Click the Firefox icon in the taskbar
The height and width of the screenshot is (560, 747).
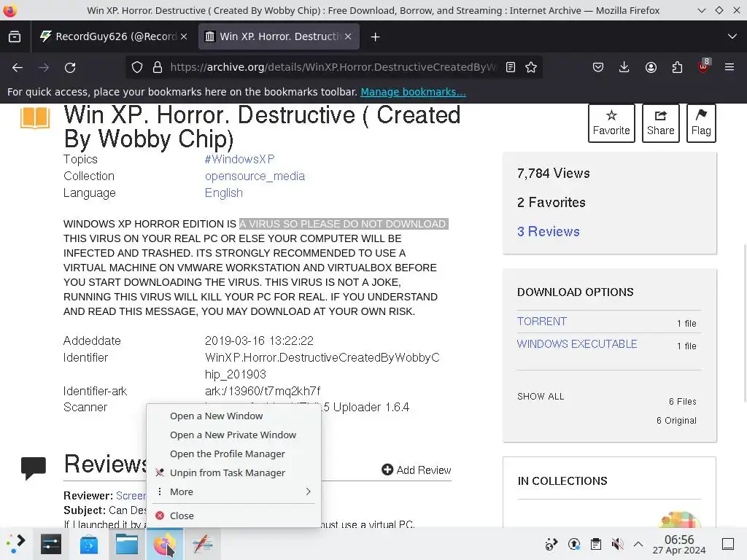click(x=164, y=544)
